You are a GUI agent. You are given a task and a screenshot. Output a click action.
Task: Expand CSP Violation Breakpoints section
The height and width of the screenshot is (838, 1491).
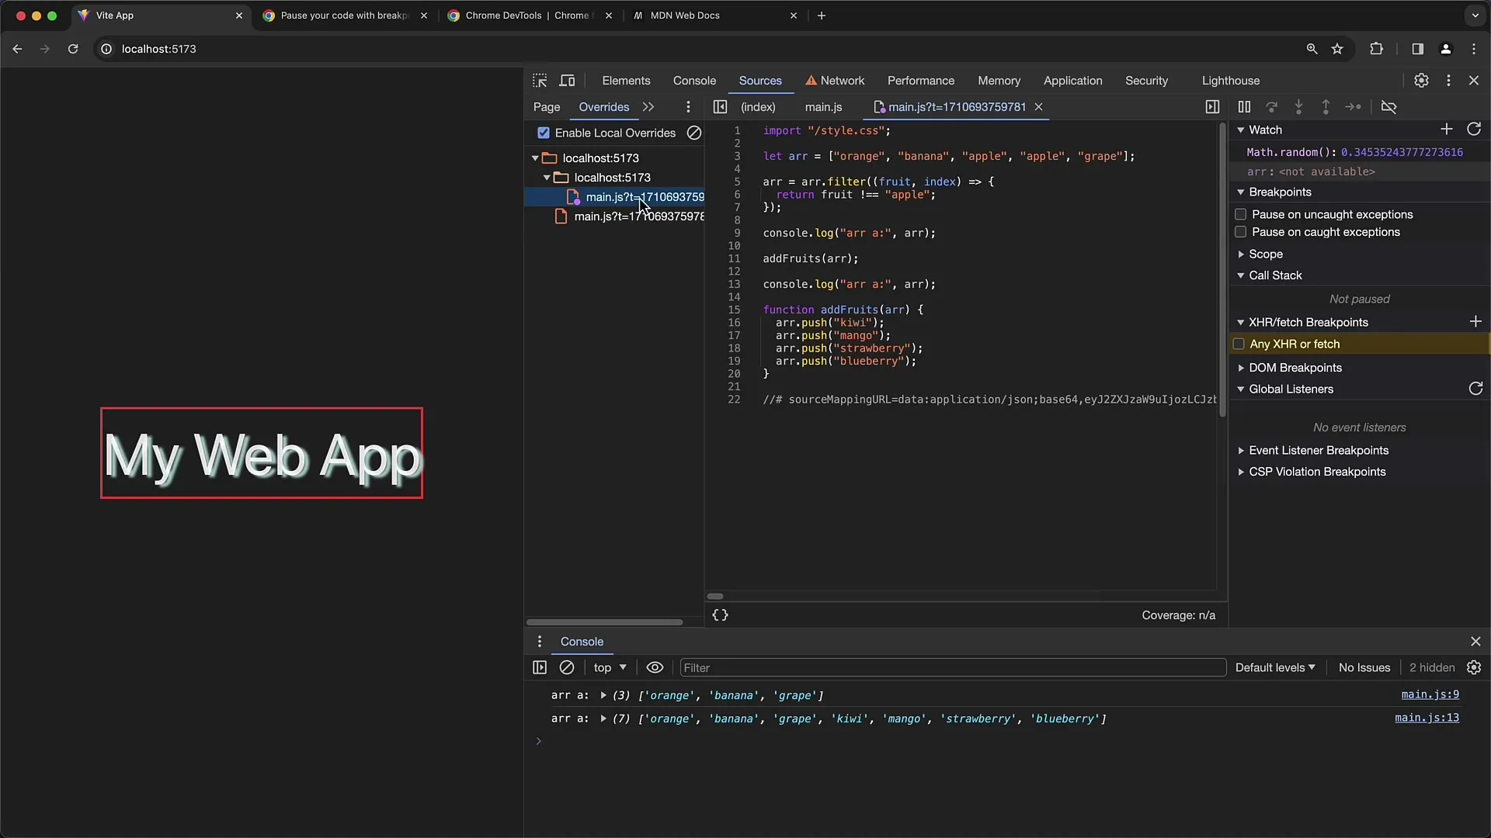1241,472
